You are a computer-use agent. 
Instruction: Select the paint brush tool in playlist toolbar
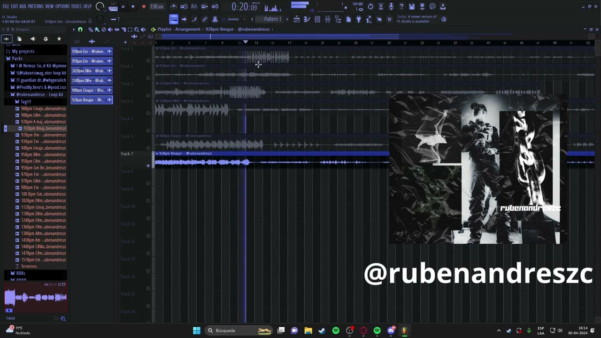pyautogui.click(x=97, y=30)
